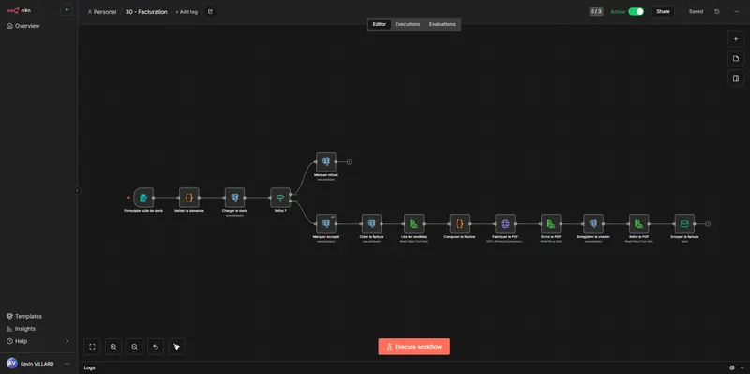Select the 'Envoyer la facture' email node
Screen dimensions: 750x374
(x=684, y=224)
